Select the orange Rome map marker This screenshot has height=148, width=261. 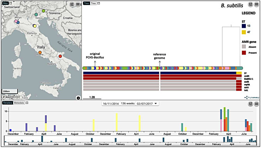coord(40,53)
